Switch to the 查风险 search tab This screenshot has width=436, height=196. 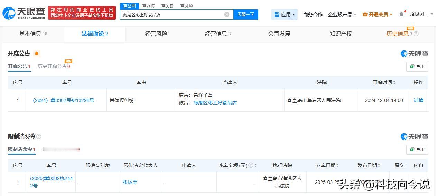point(186,6)
